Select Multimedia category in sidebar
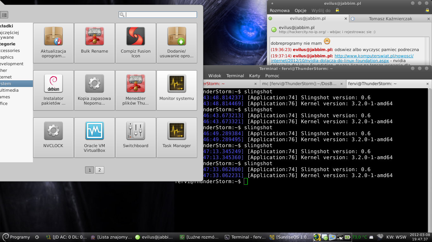 point(9,90)
